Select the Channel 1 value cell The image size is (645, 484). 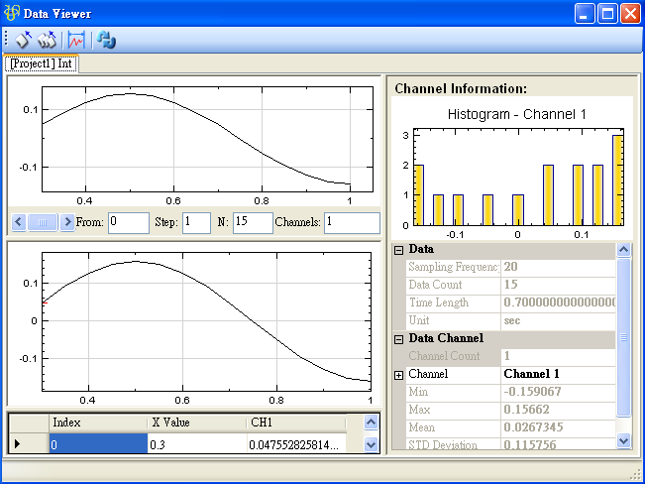558,374
